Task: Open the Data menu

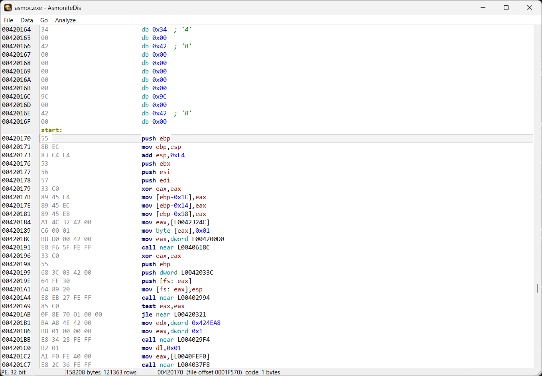Action: (x=27, y=20)
